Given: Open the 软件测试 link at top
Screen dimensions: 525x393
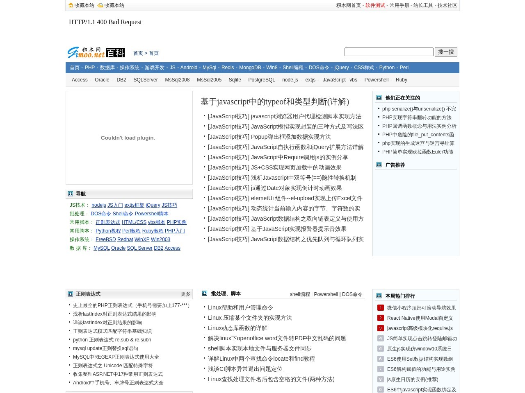Looking at the screenshot, I should 375,5.
